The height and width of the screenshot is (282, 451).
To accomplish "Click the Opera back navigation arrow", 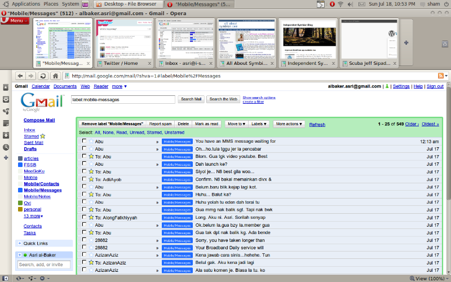I will [x=20, y=76].
